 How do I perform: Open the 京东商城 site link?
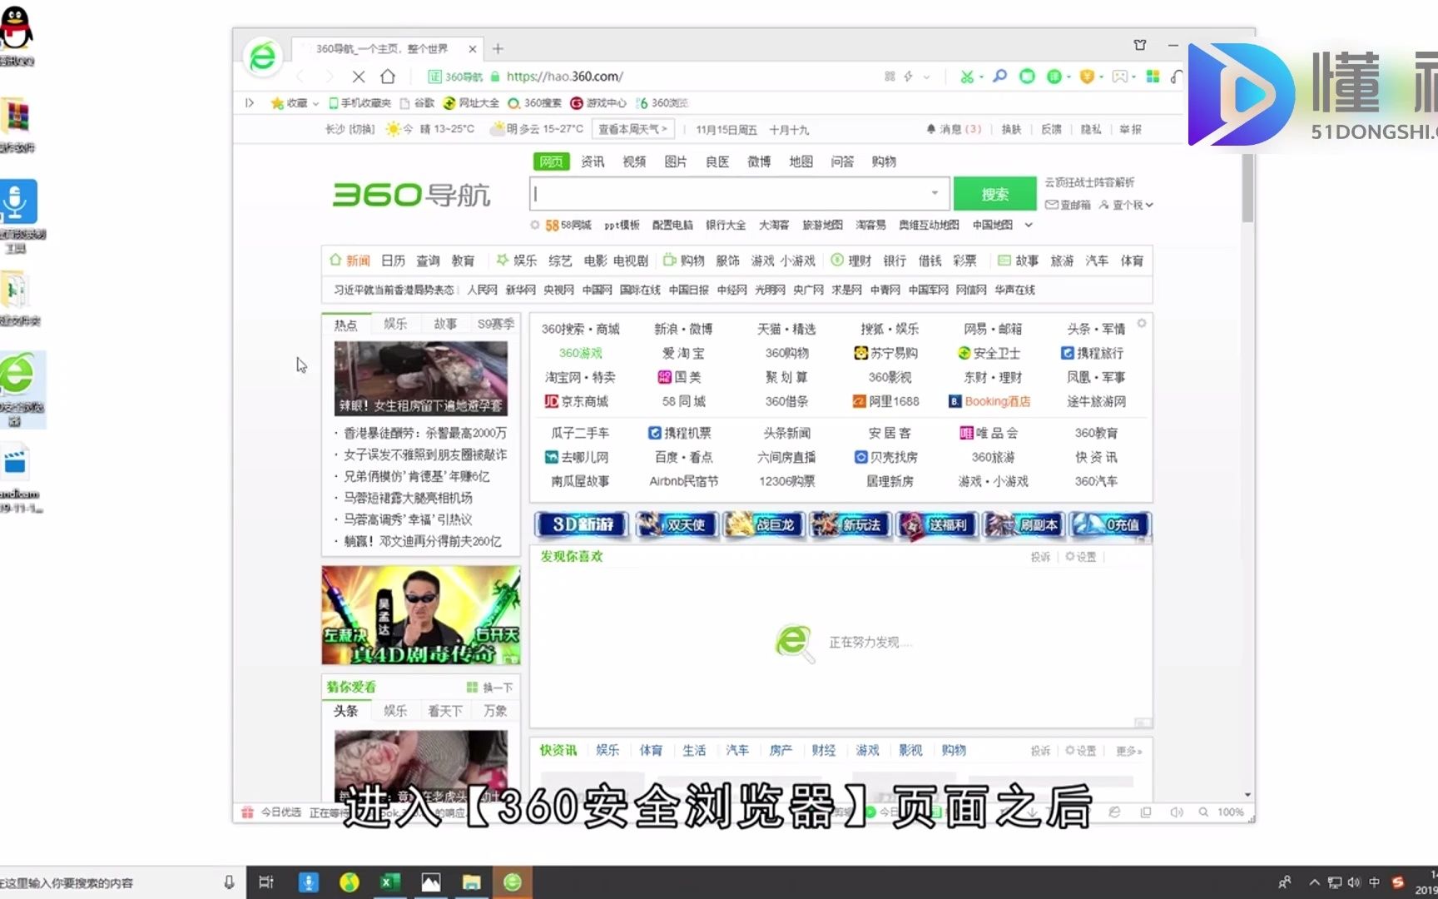tap(576, 401)
